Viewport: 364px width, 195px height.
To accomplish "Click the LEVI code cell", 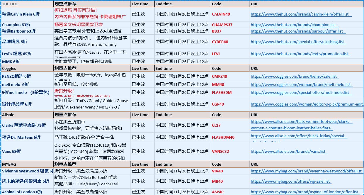I will [230, 54].
